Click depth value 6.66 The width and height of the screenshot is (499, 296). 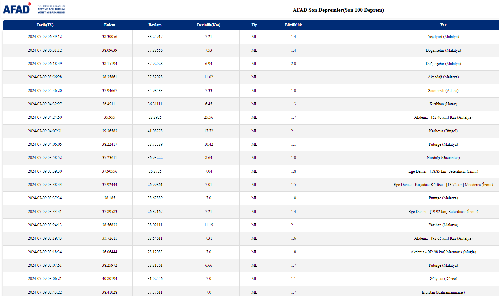click(x=209, y=265)
